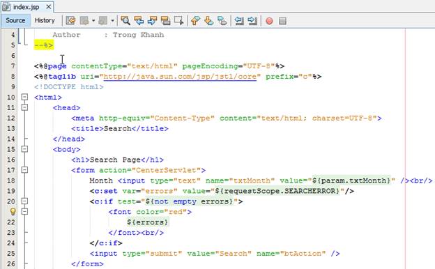435x269 pixels.
Task: Open the java.sun.com jstl core URL
Action: (x=180, y=77)
